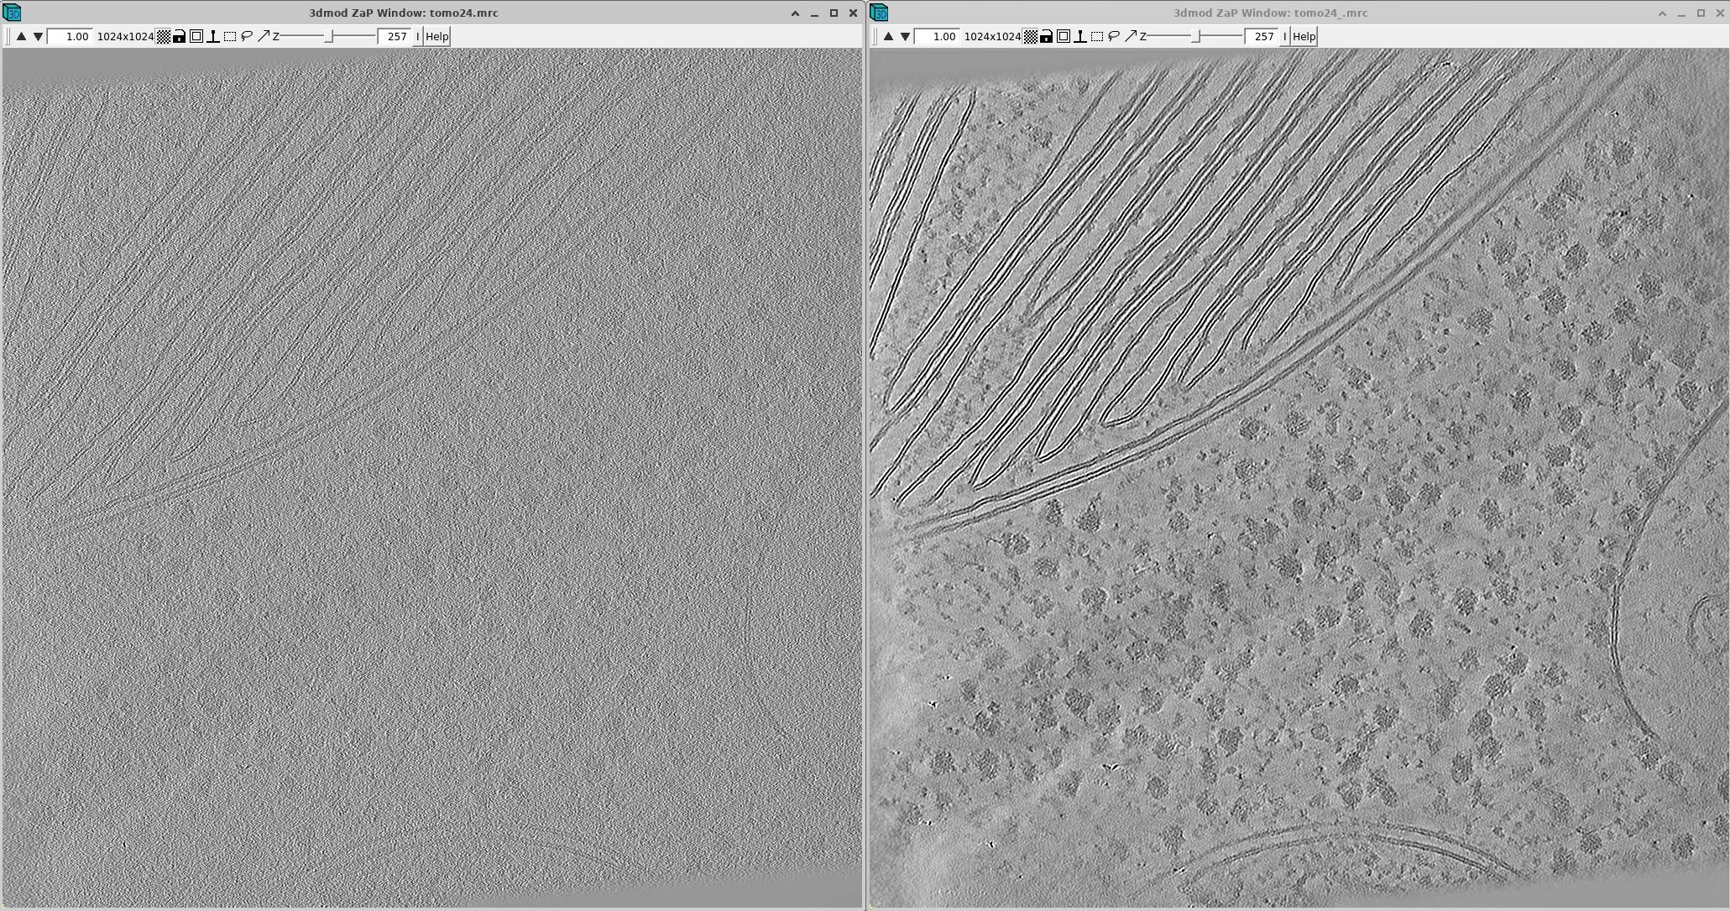This screenshot has height=911, width=1730.
Task: Click the center-on-point square icon in tomo24.mrc window
Action: click(x=196, y=36)
